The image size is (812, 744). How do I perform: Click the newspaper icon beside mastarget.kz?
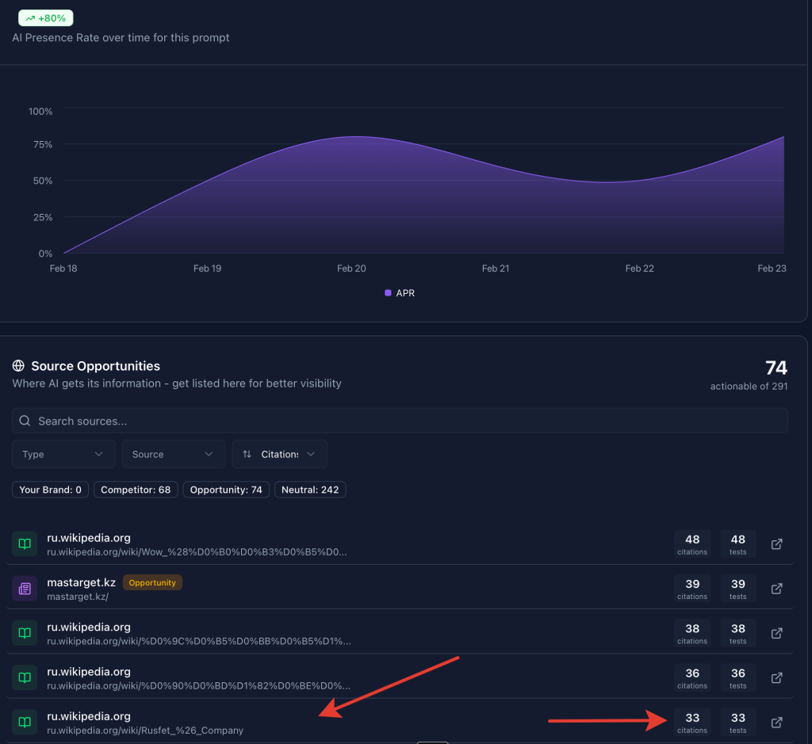tap(25, 589)
